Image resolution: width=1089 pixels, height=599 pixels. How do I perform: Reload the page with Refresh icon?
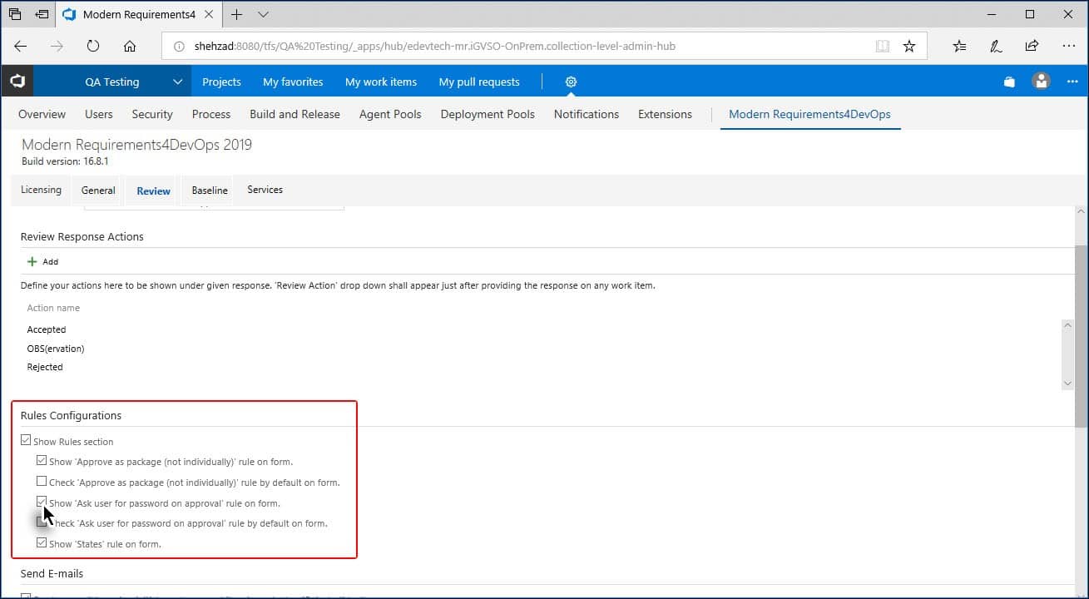coord(93,47)
